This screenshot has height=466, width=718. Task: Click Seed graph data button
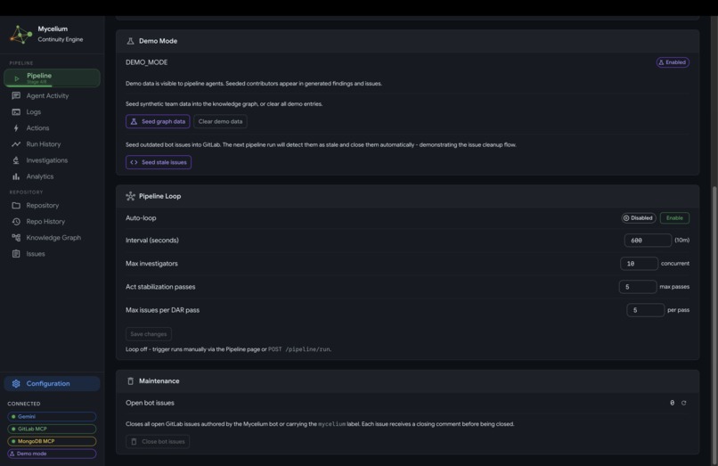(x=158, y=121)
